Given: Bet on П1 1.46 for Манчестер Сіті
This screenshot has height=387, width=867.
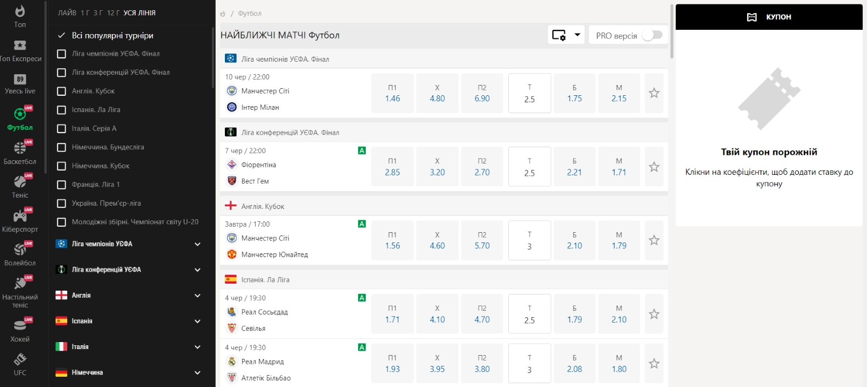Looking at the screenshot, I should point(392,93).
